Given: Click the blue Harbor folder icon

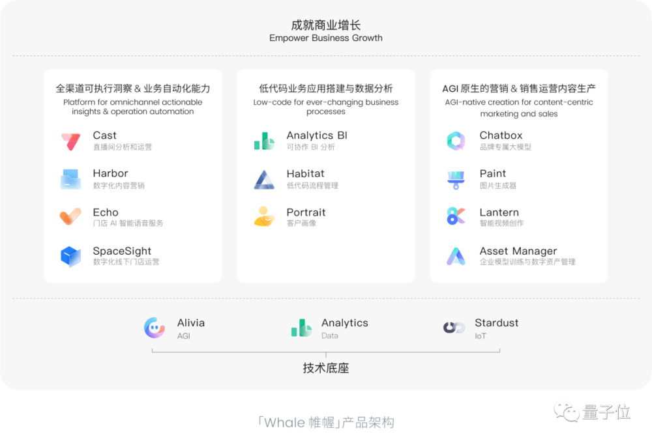Looking at the screenshot, I should coord(70,179).
